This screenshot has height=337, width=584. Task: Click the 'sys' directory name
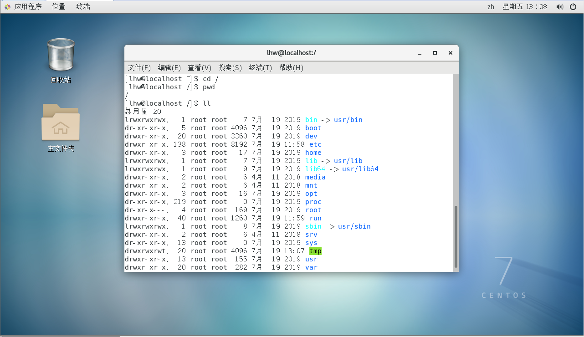point(311,243)
